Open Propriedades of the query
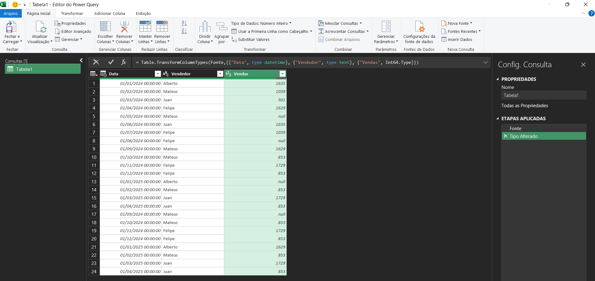This screenshot has width=595, height=281. 70,23
